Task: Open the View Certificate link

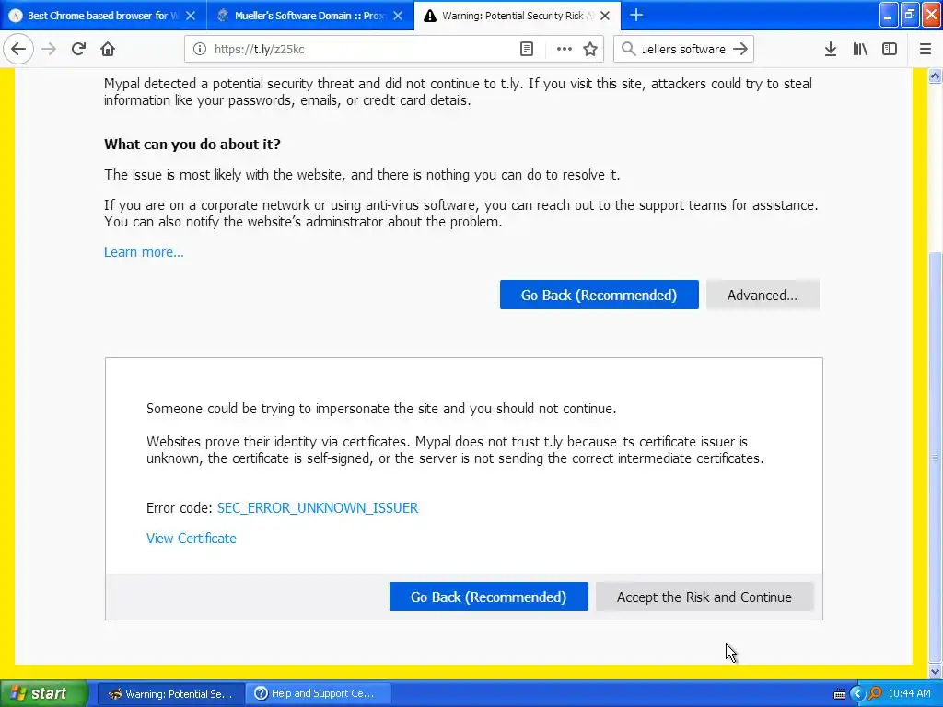Action: (192, 538)
